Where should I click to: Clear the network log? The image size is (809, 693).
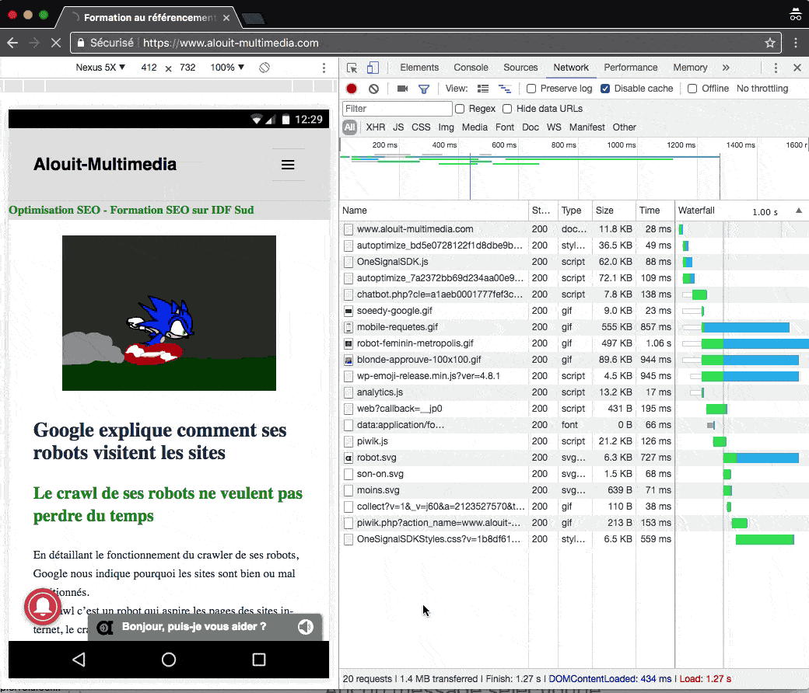[373, 89]
